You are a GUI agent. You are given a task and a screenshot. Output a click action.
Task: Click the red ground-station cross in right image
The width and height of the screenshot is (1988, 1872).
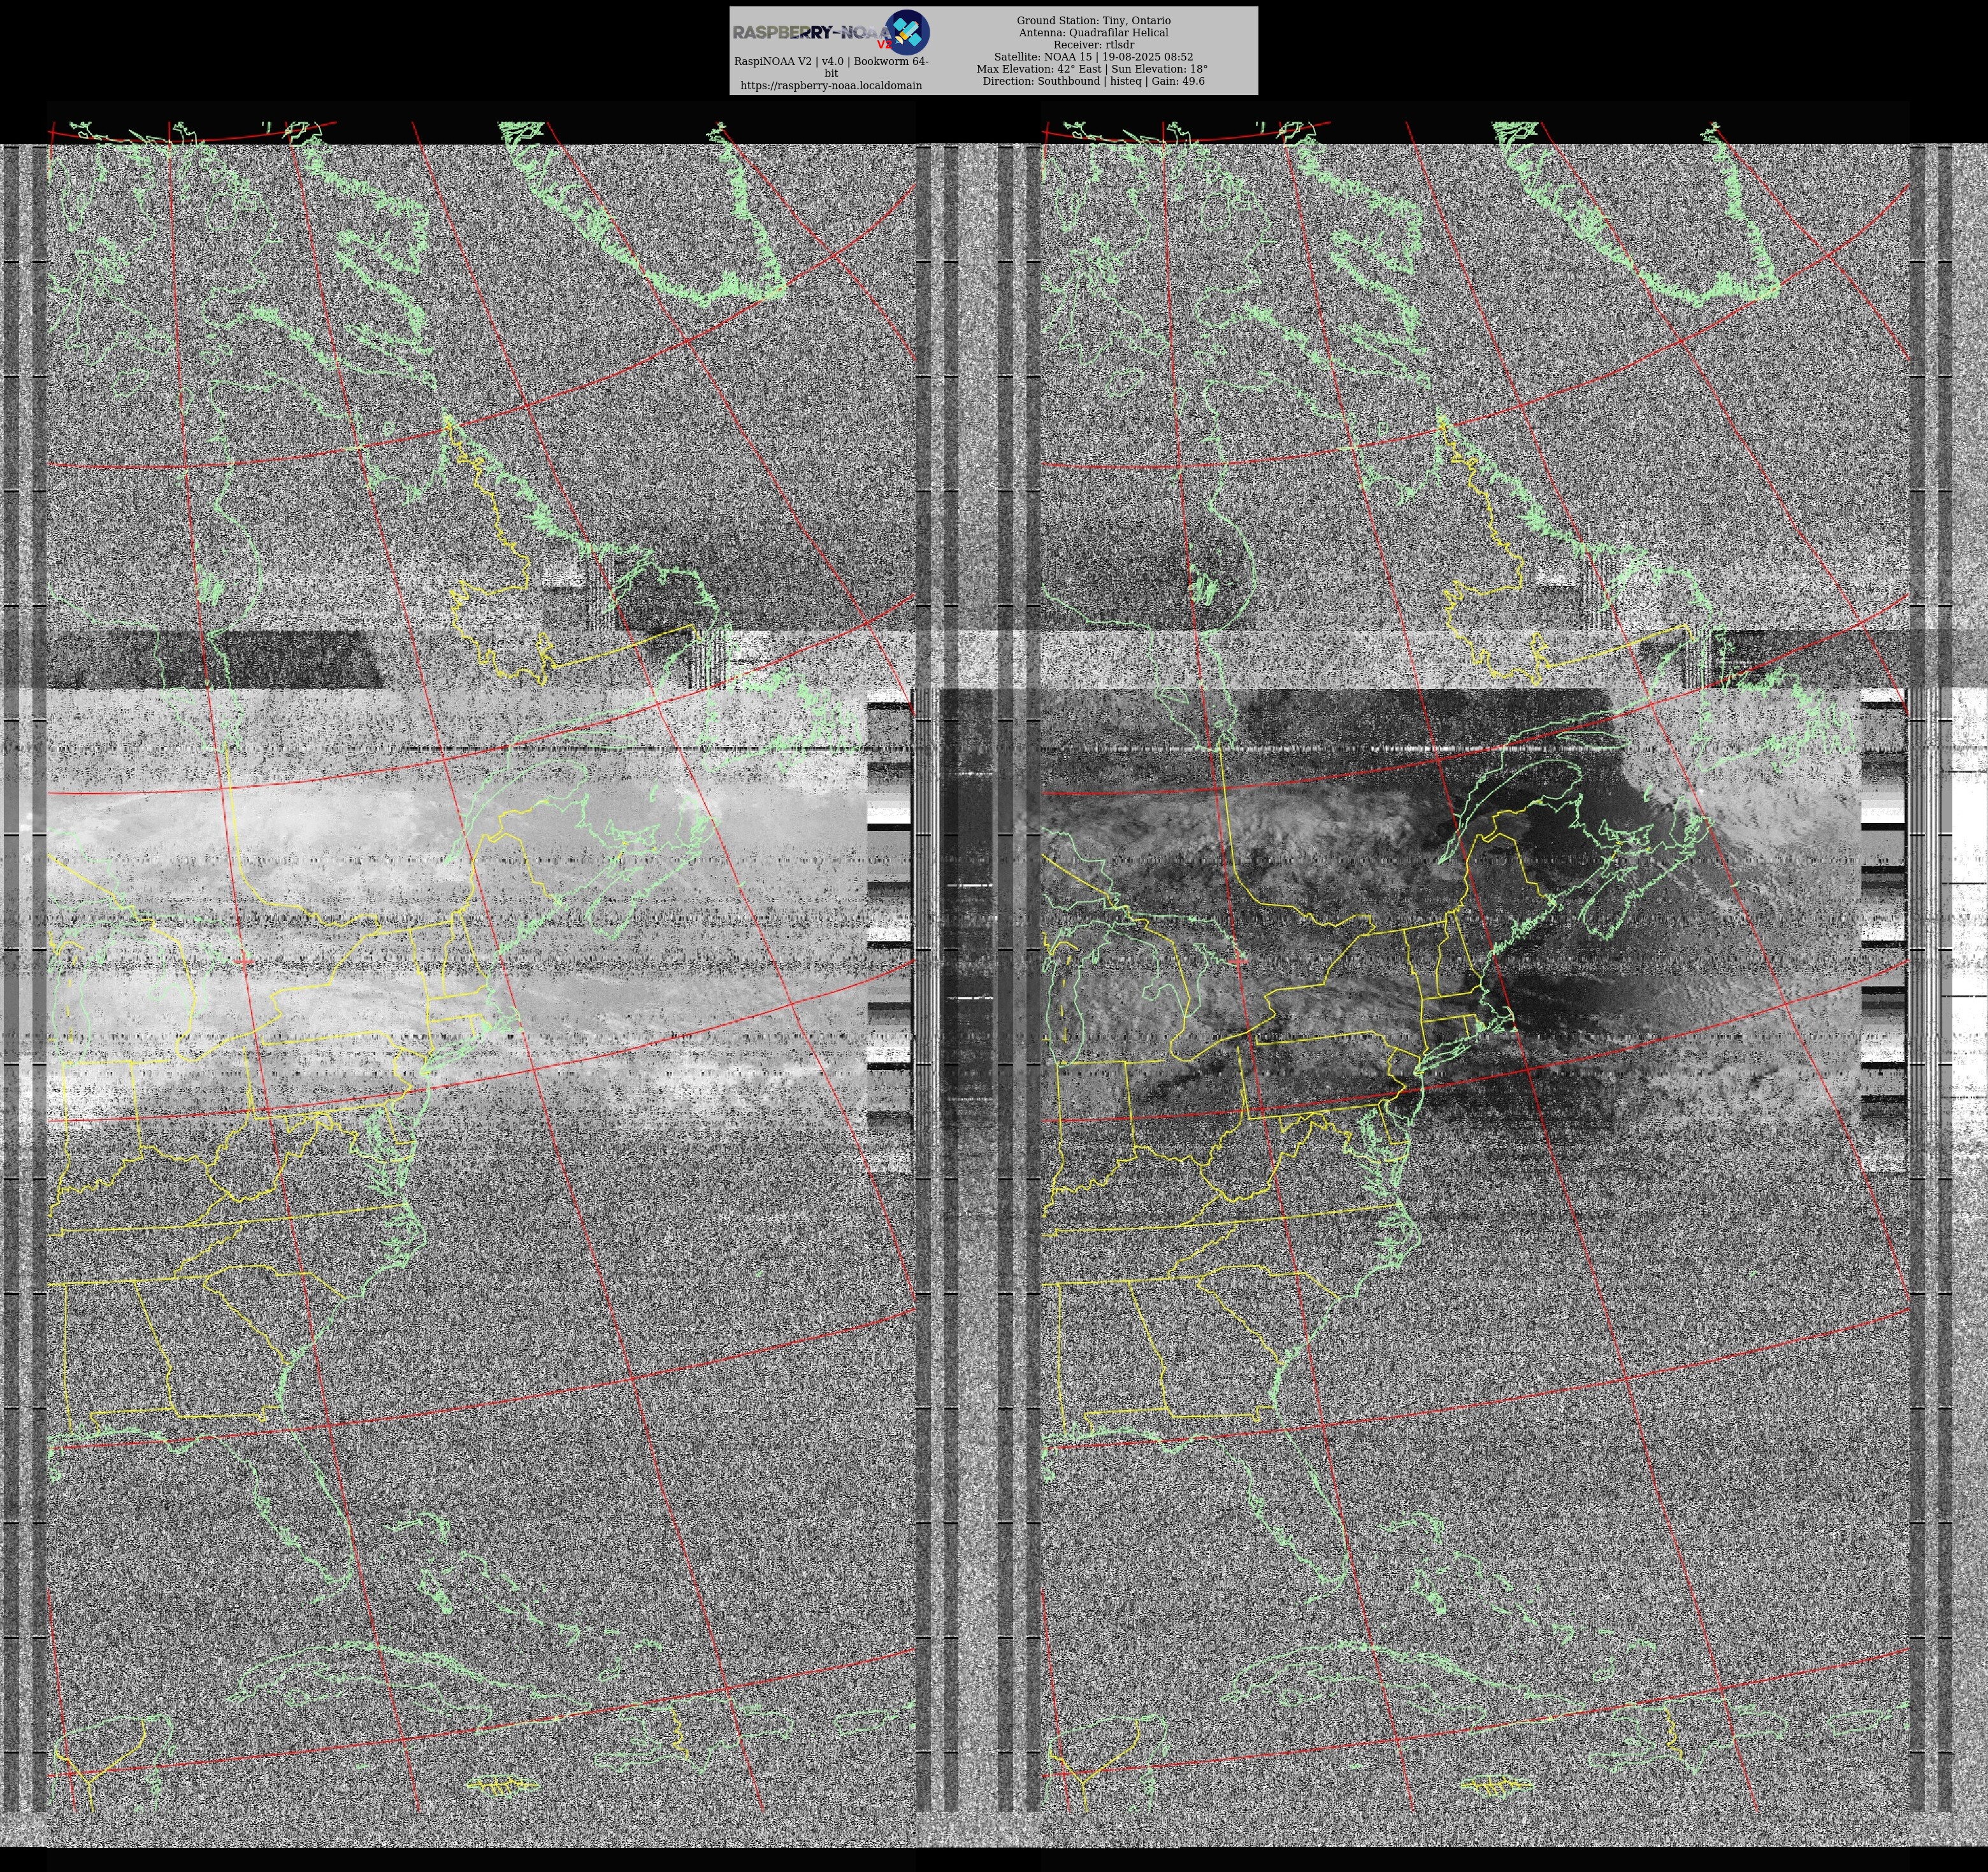(1239, 961)
